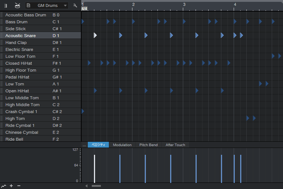Remove controller lane with minus icon

(19, 186)
